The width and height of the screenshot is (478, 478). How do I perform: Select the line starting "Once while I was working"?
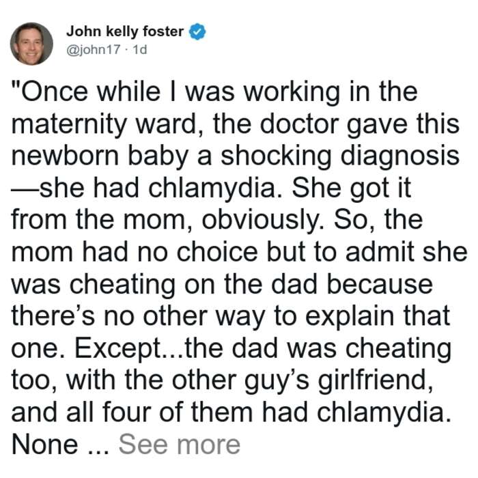[x=214, y=93]
